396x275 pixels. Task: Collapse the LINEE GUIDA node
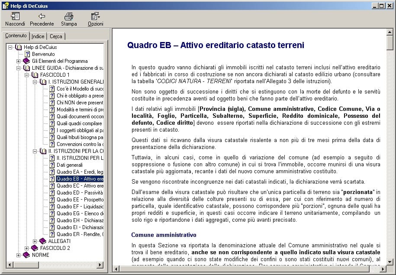[x=18, y=68]
